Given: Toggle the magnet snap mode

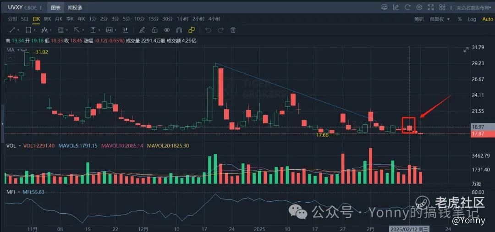Looking at the screenshot, I should click(x=179, y=30).
